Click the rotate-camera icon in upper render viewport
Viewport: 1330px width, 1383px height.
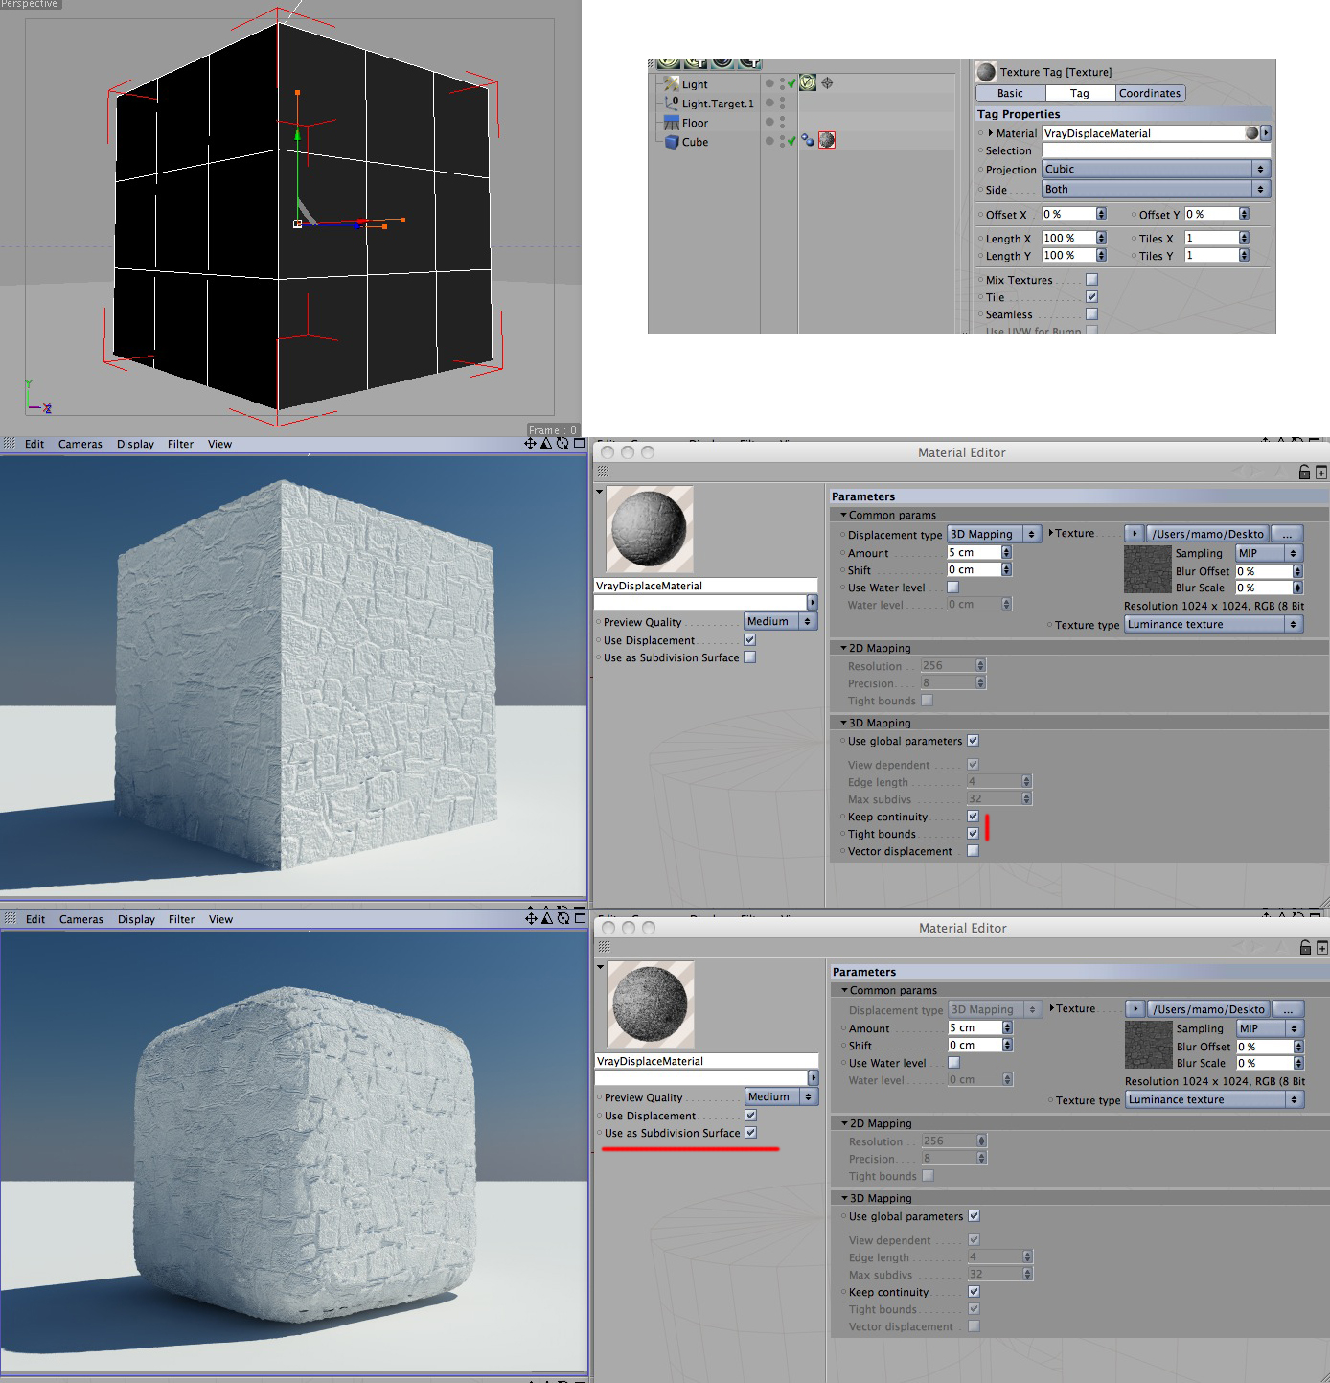click(562, 443)
